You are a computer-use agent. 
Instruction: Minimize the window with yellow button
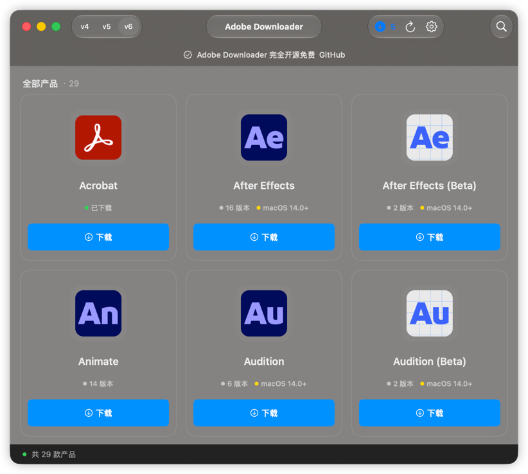[41, 26]
